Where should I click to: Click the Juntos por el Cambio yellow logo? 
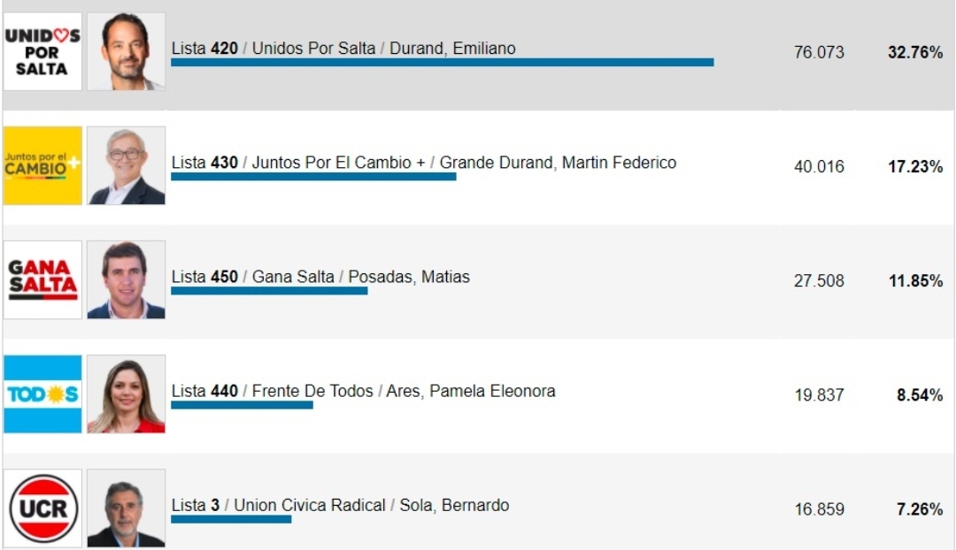click(x=42, y=165)
